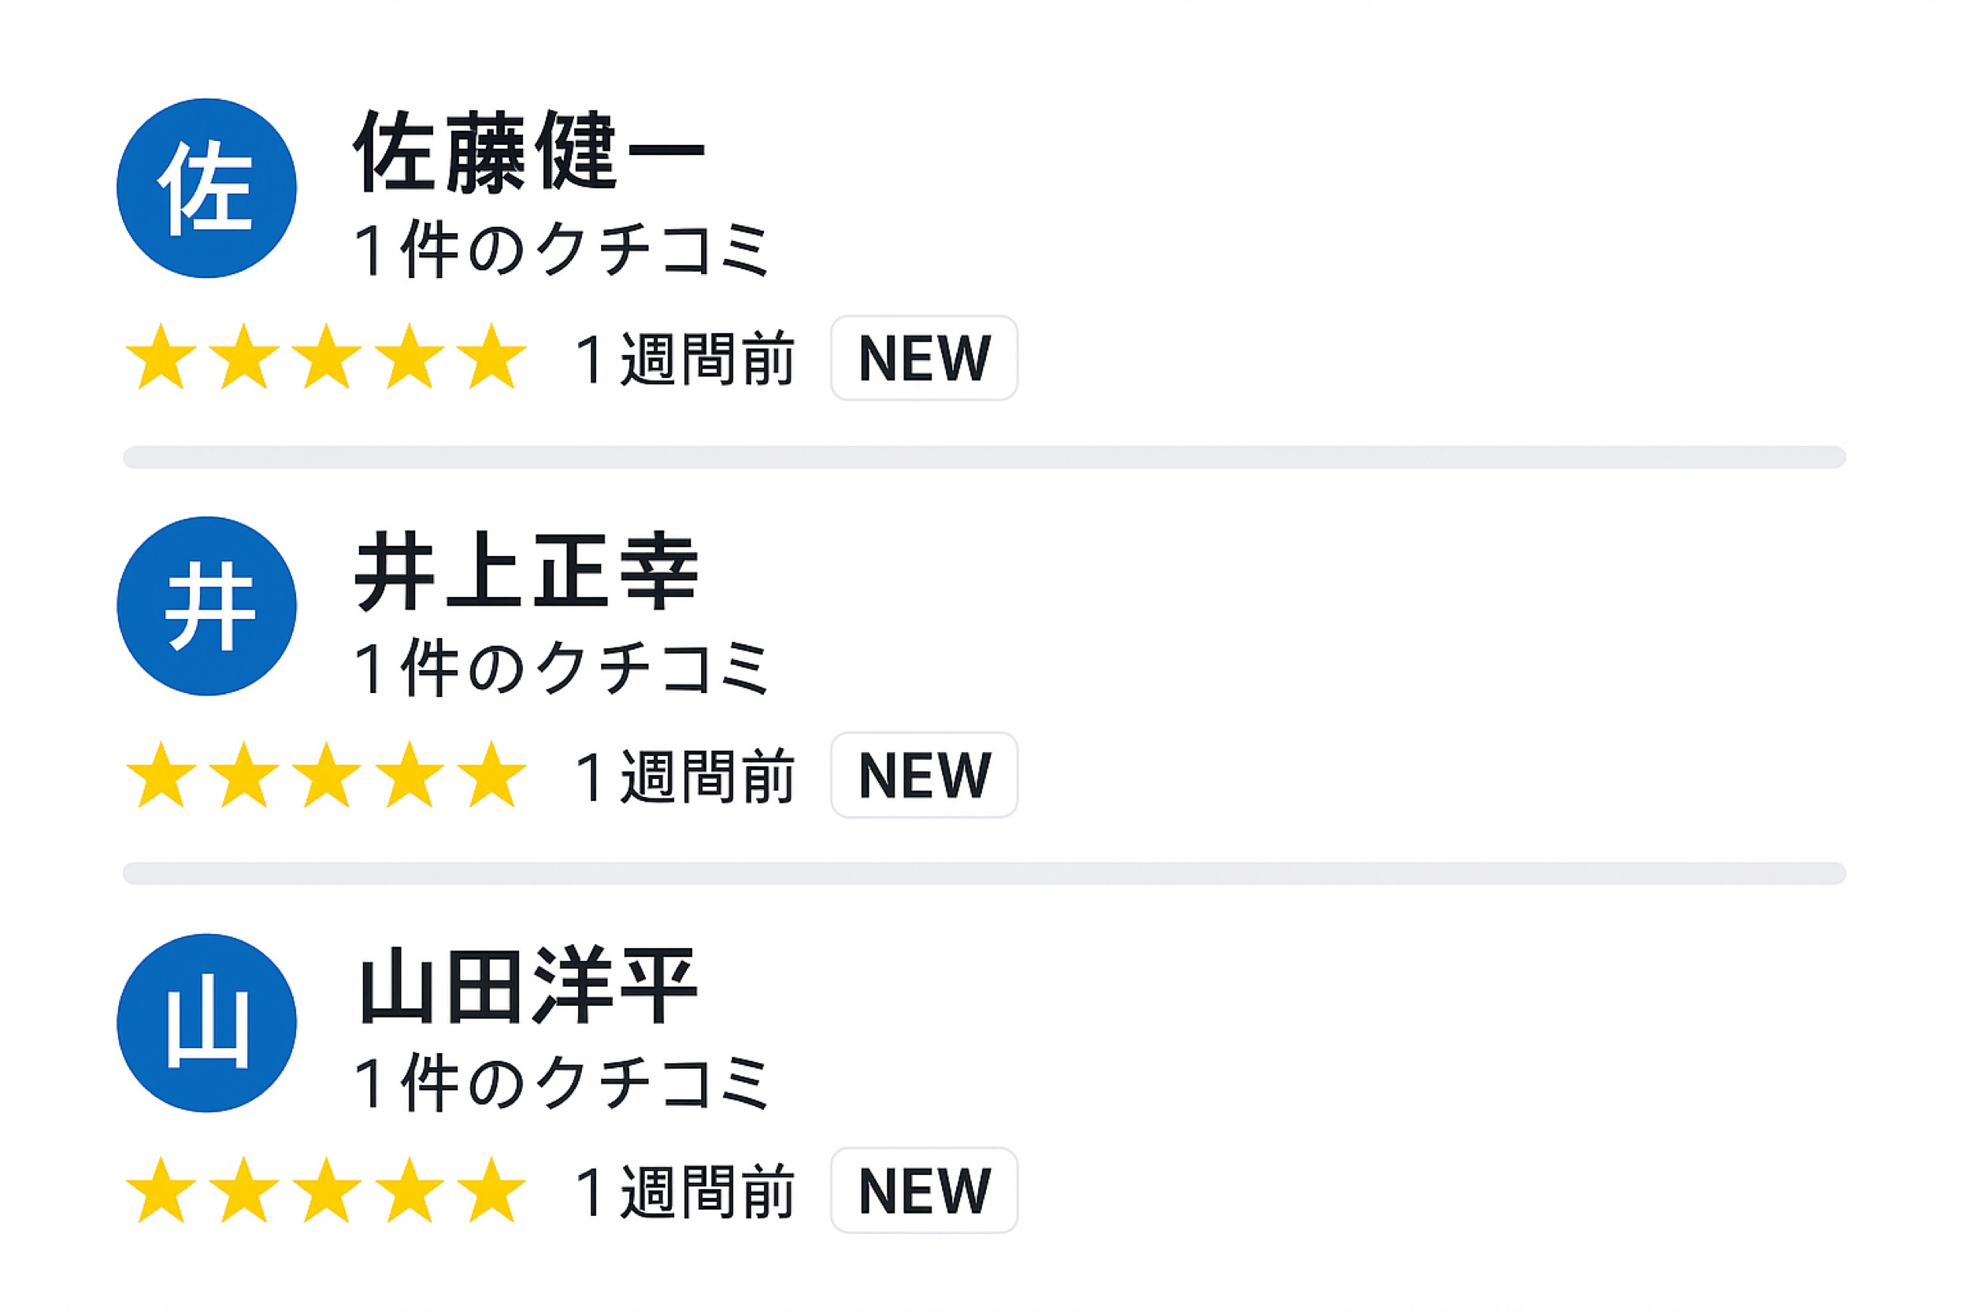Click the blue 山 avatar icon
Image resolution: width=1969 pixels, height=1312 pixels.
(x=206, y=1022)
